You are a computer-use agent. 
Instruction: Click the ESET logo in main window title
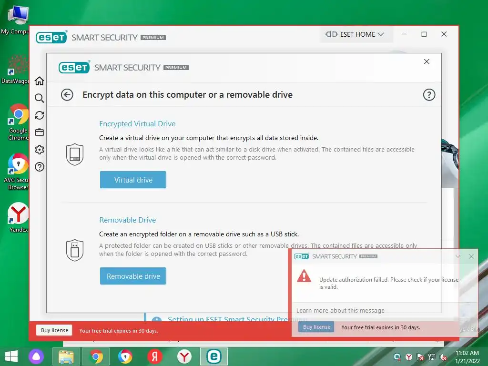pyautogui.click(x=51, y=37)
